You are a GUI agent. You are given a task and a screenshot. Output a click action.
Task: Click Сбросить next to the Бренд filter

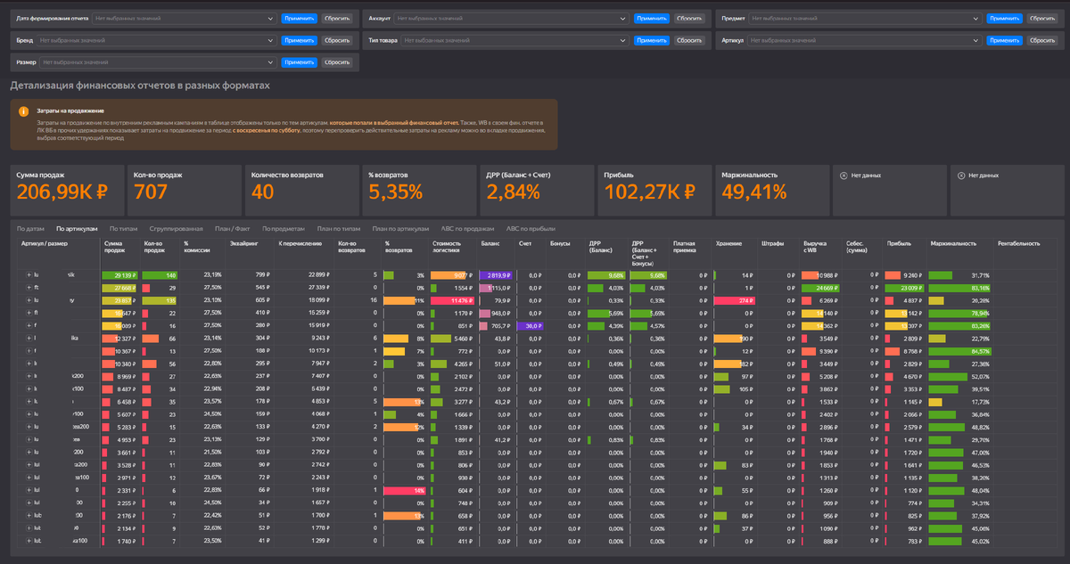337,40
